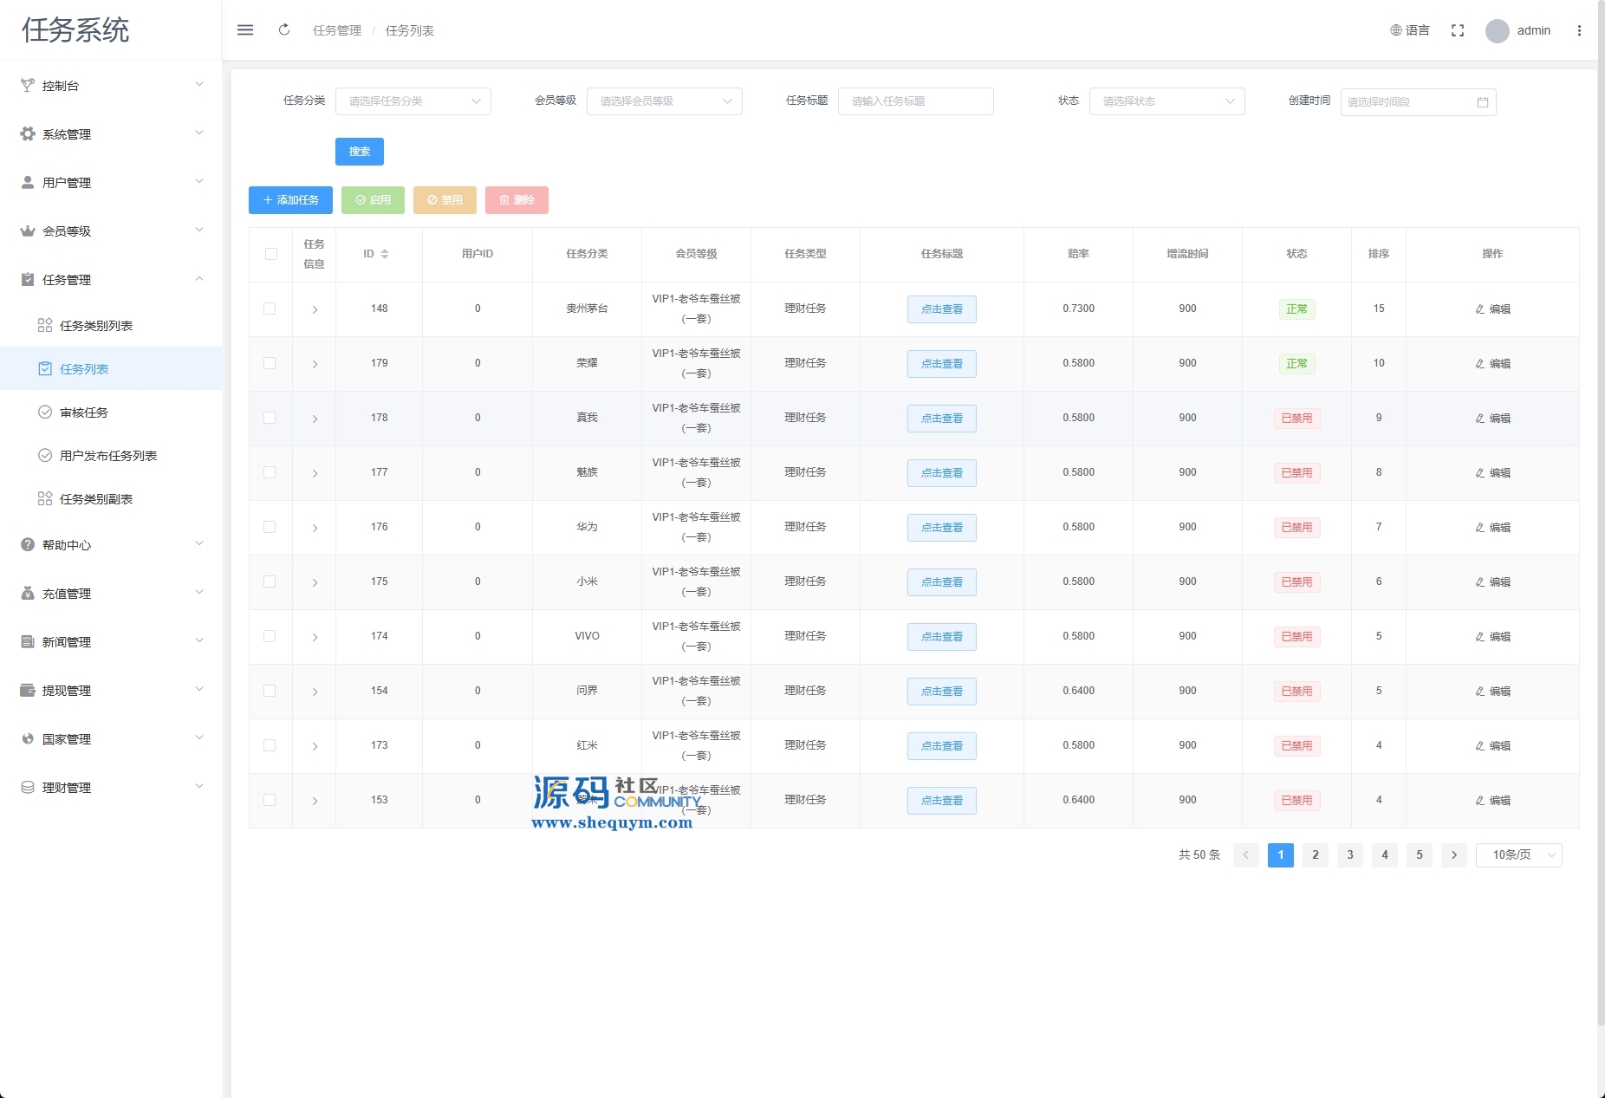1605x1098 pixels.
Task: Click 点击查看 for task 177
Action: (x=941, y=473)
